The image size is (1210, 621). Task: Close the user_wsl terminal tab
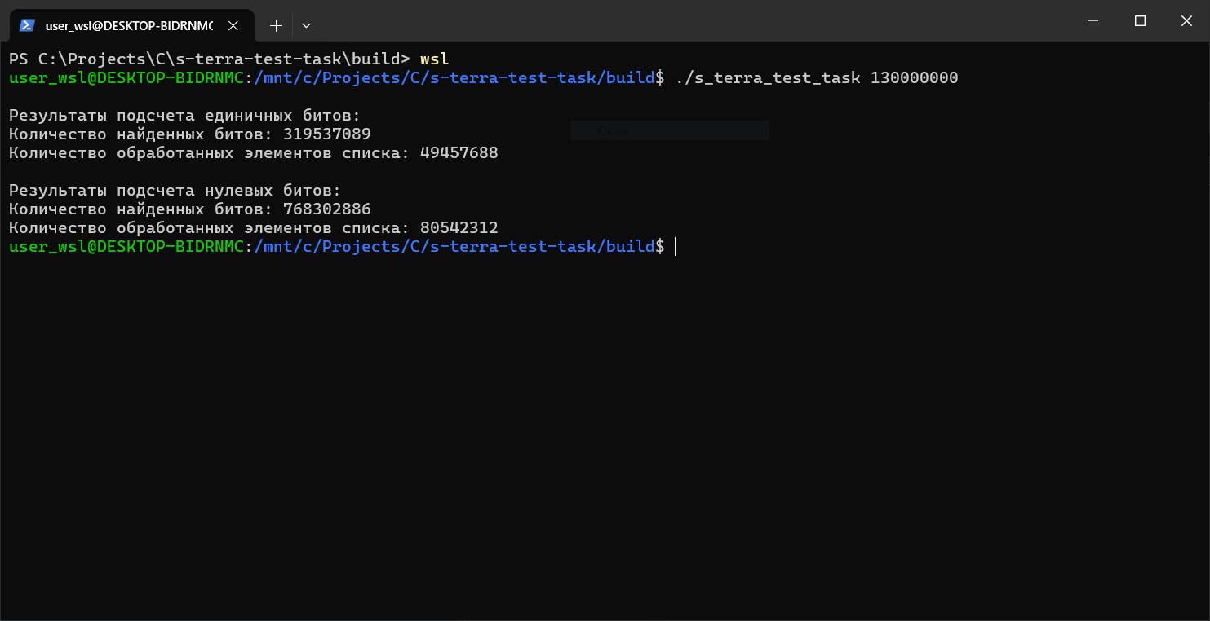tap(233, 26)
